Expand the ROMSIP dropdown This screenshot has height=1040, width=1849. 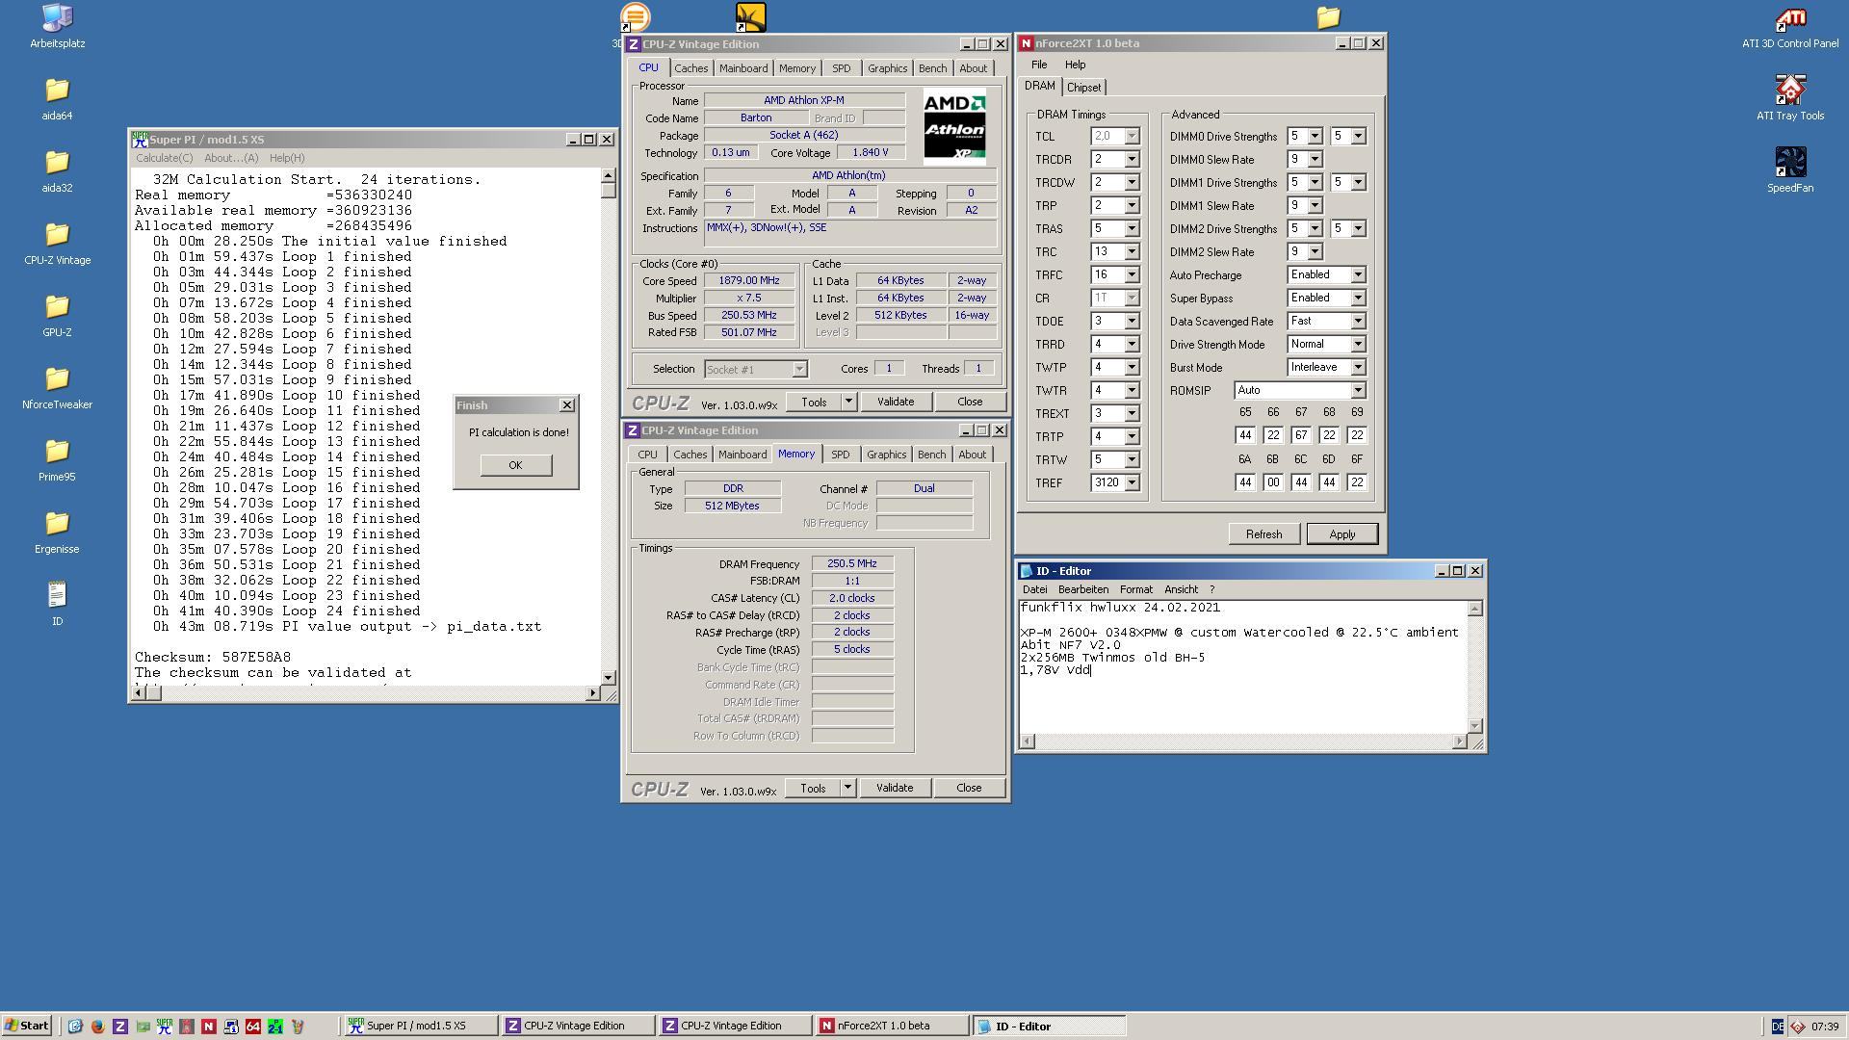click(1358, 391)
